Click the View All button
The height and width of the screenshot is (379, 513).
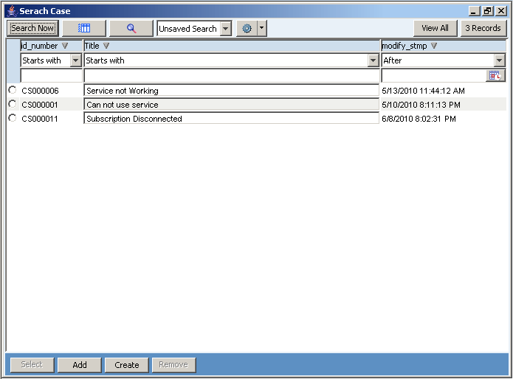[x=435, y=28]
